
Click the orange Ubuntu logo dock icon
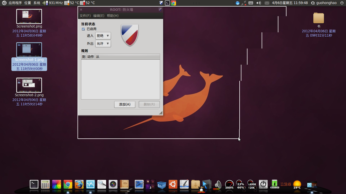[173, 184]
